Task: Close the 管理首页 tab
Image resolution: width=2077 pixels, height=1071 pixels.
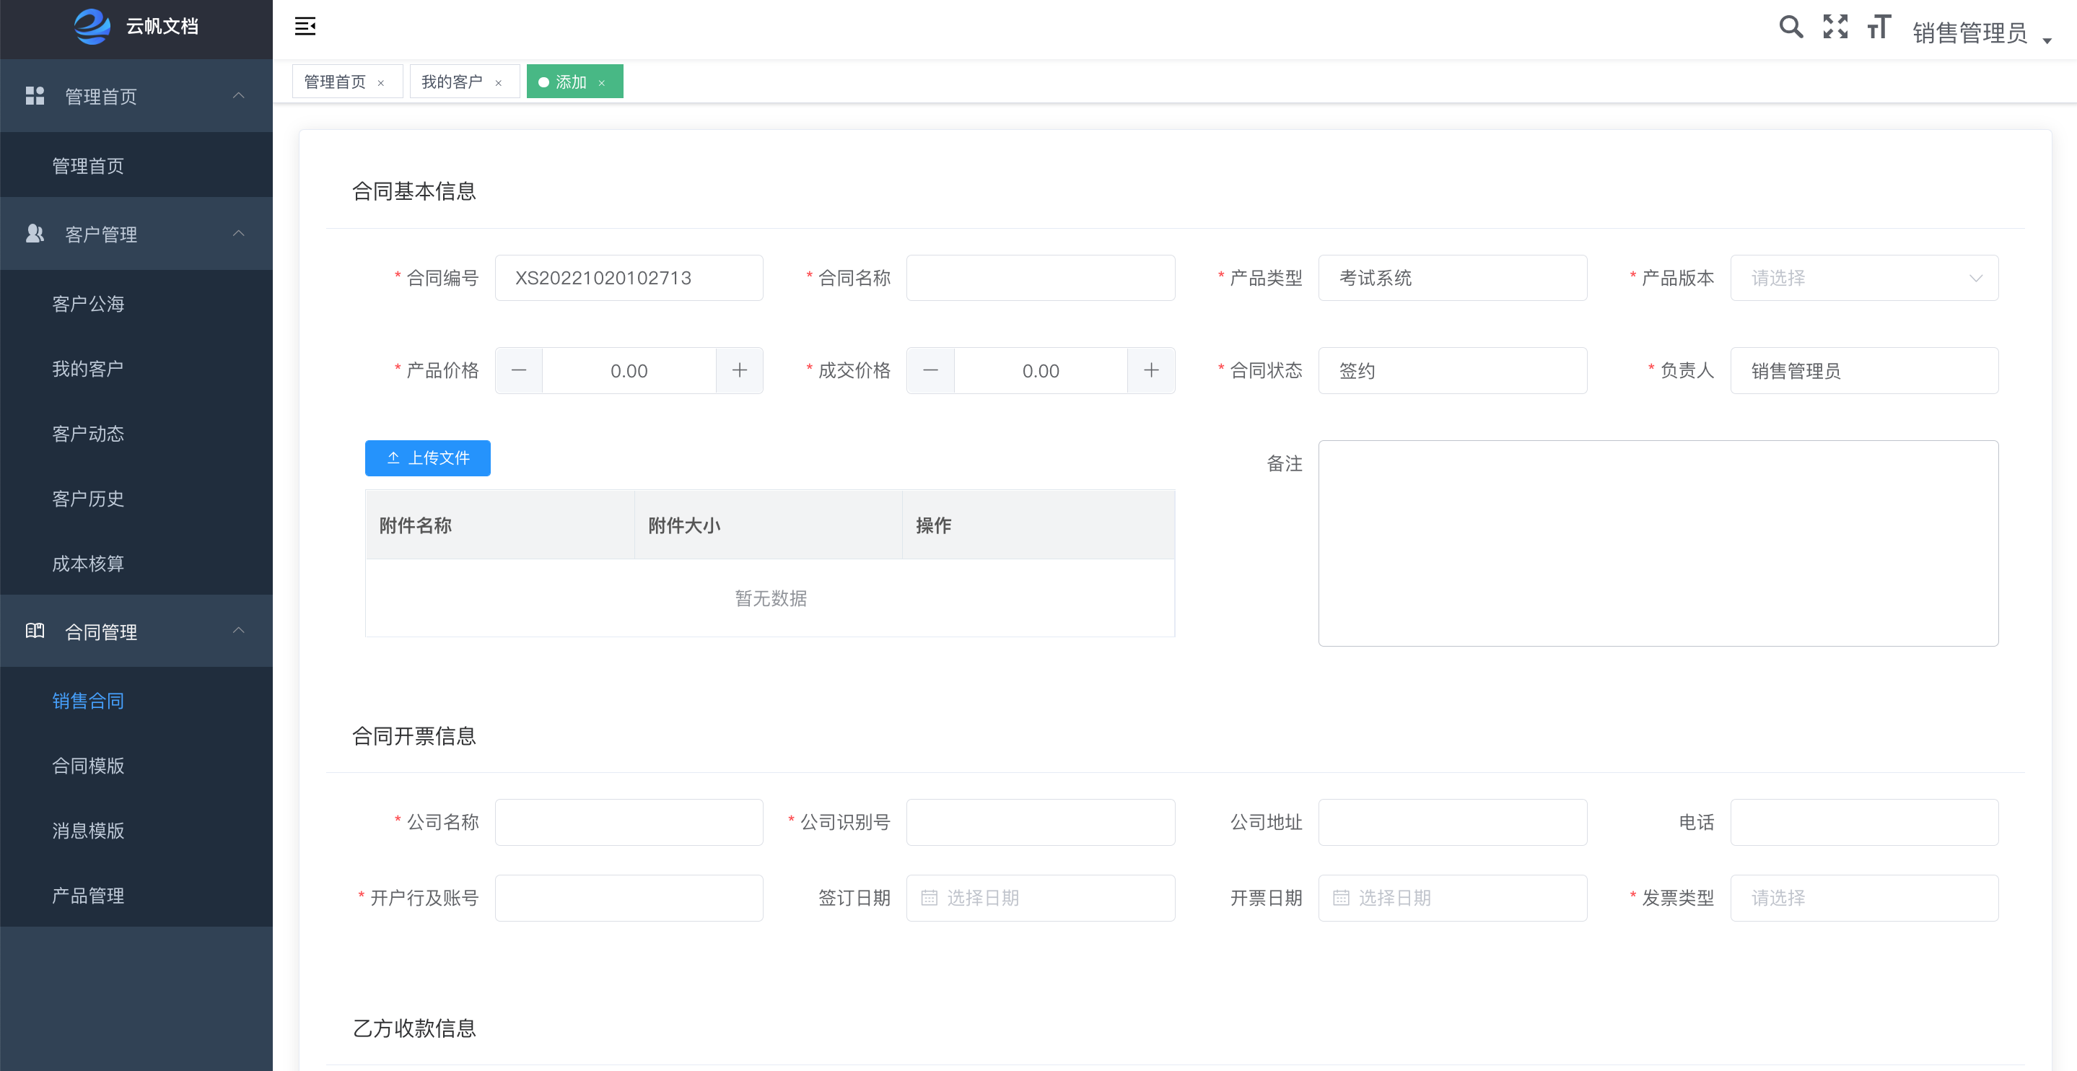Action: click(x=380, y=82)
